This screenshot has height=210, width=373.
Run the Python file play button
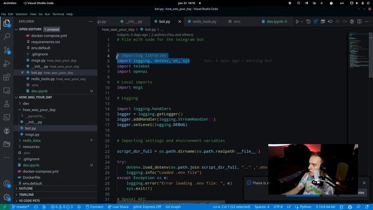coord(297,22)
